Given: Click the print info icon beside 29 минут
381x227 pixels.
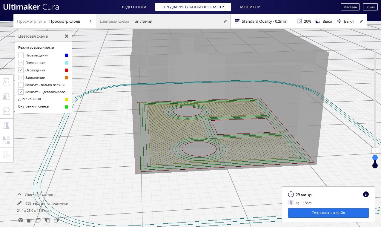Looking at the screenshot, I should [366, 194].
